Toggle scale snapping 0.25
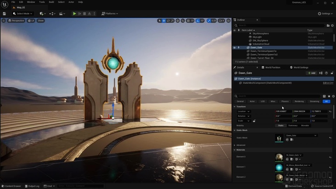The height and width of the screenshot is (189, 336). 212,21
